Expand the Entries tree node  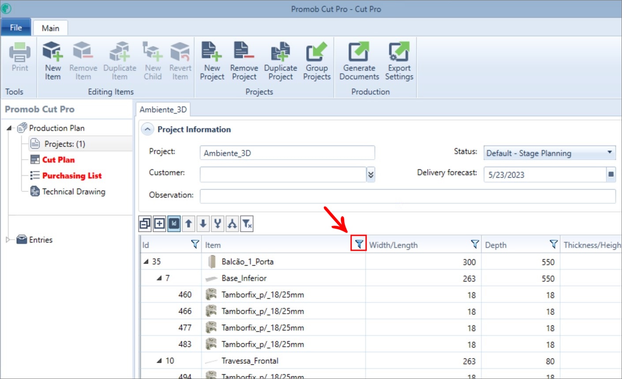(8, 240)
